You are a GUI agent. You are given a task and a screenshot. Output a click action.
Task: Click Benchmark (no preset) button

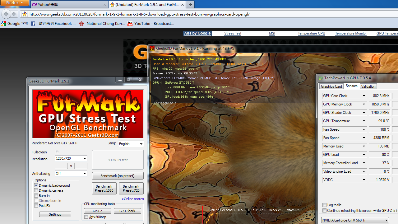pyautogui.click(x=118, y=176)
